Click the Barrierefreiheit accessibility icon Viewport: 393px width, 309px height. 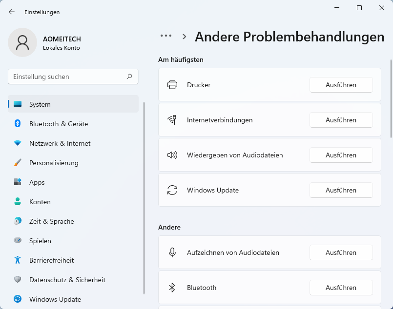18,260
